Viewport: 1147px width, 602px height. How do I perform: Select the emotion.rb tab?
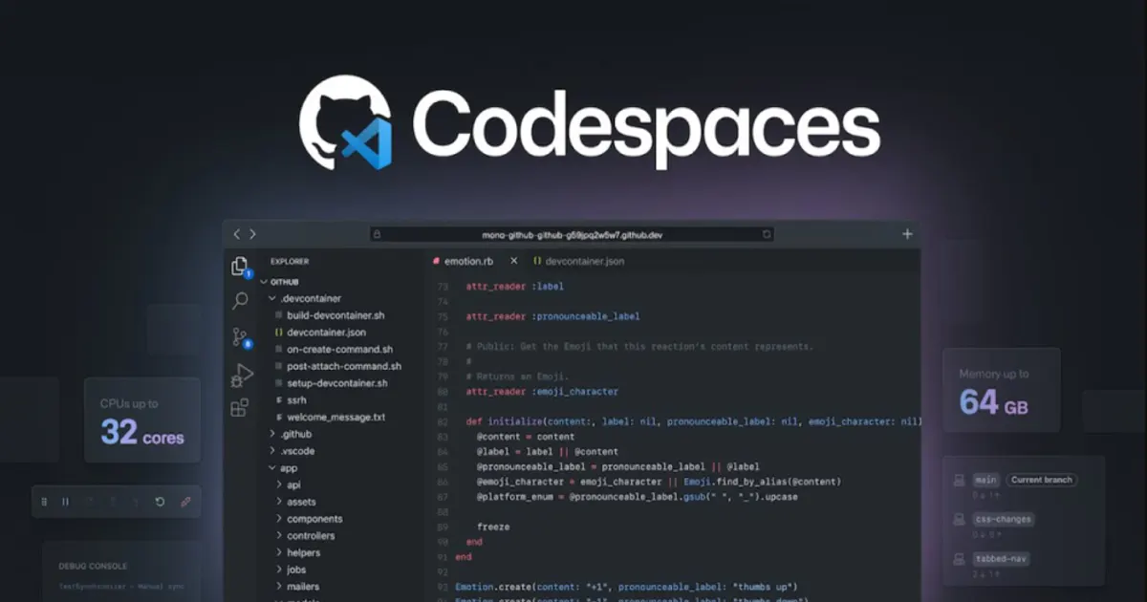[x=470, y=260]
